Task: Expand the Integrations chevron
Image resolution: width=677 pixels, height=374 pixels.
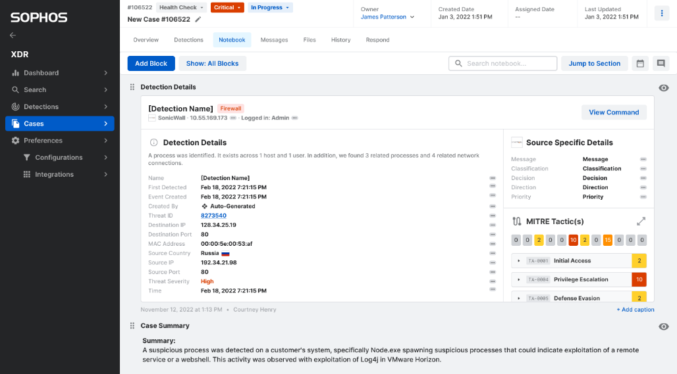Action: coord(106,174)
